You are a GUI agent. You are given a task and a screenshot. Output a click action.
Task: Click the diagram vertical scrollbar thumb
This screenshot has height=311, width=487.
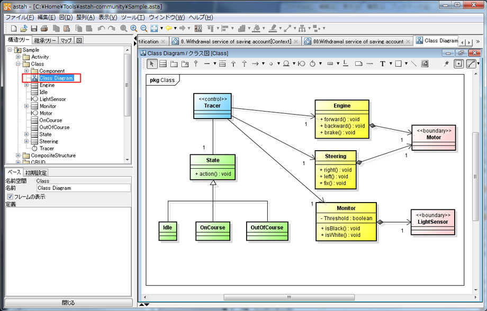pyautogui.click(x=475, y=176)
